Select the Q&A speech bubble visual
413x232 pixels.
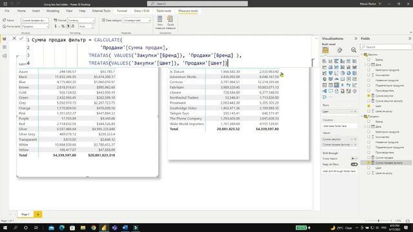pyautogui.click(x=330, y=91)
